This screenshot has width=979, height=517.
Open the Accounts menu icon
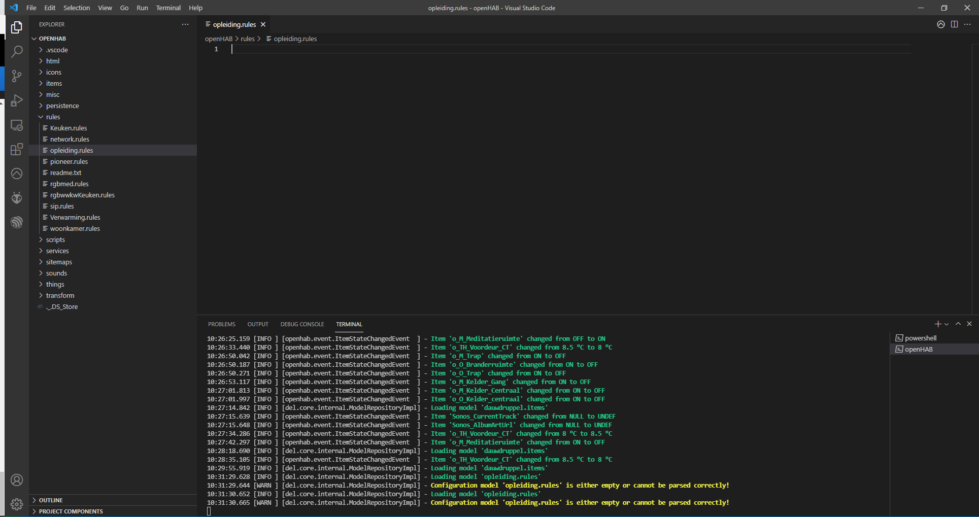pos(17,480)
